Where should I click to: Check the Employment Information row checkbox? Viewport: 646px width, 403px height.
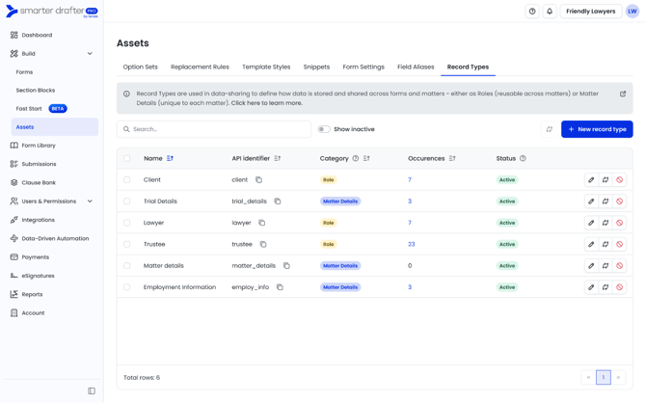pos(127,287)
